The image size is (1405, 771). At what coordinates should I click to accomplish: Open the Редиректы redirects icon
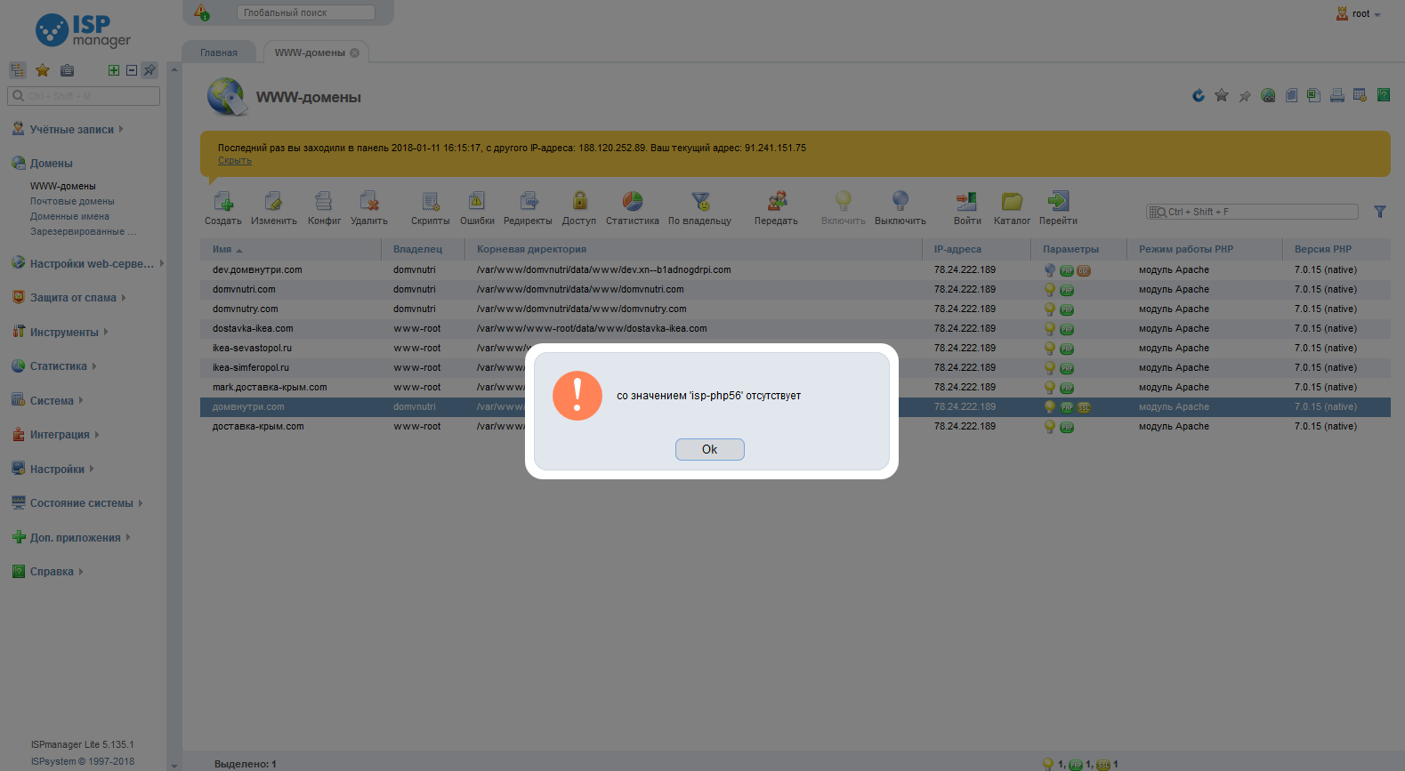click(x=529, y=201)
